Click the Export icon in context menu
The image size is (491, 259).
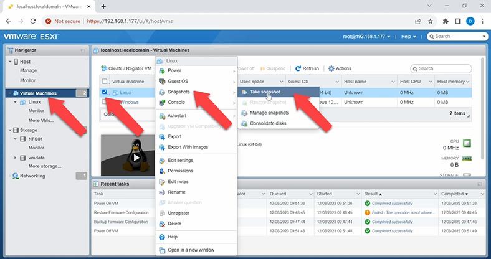pyautogui.click(x=162, y=137)
